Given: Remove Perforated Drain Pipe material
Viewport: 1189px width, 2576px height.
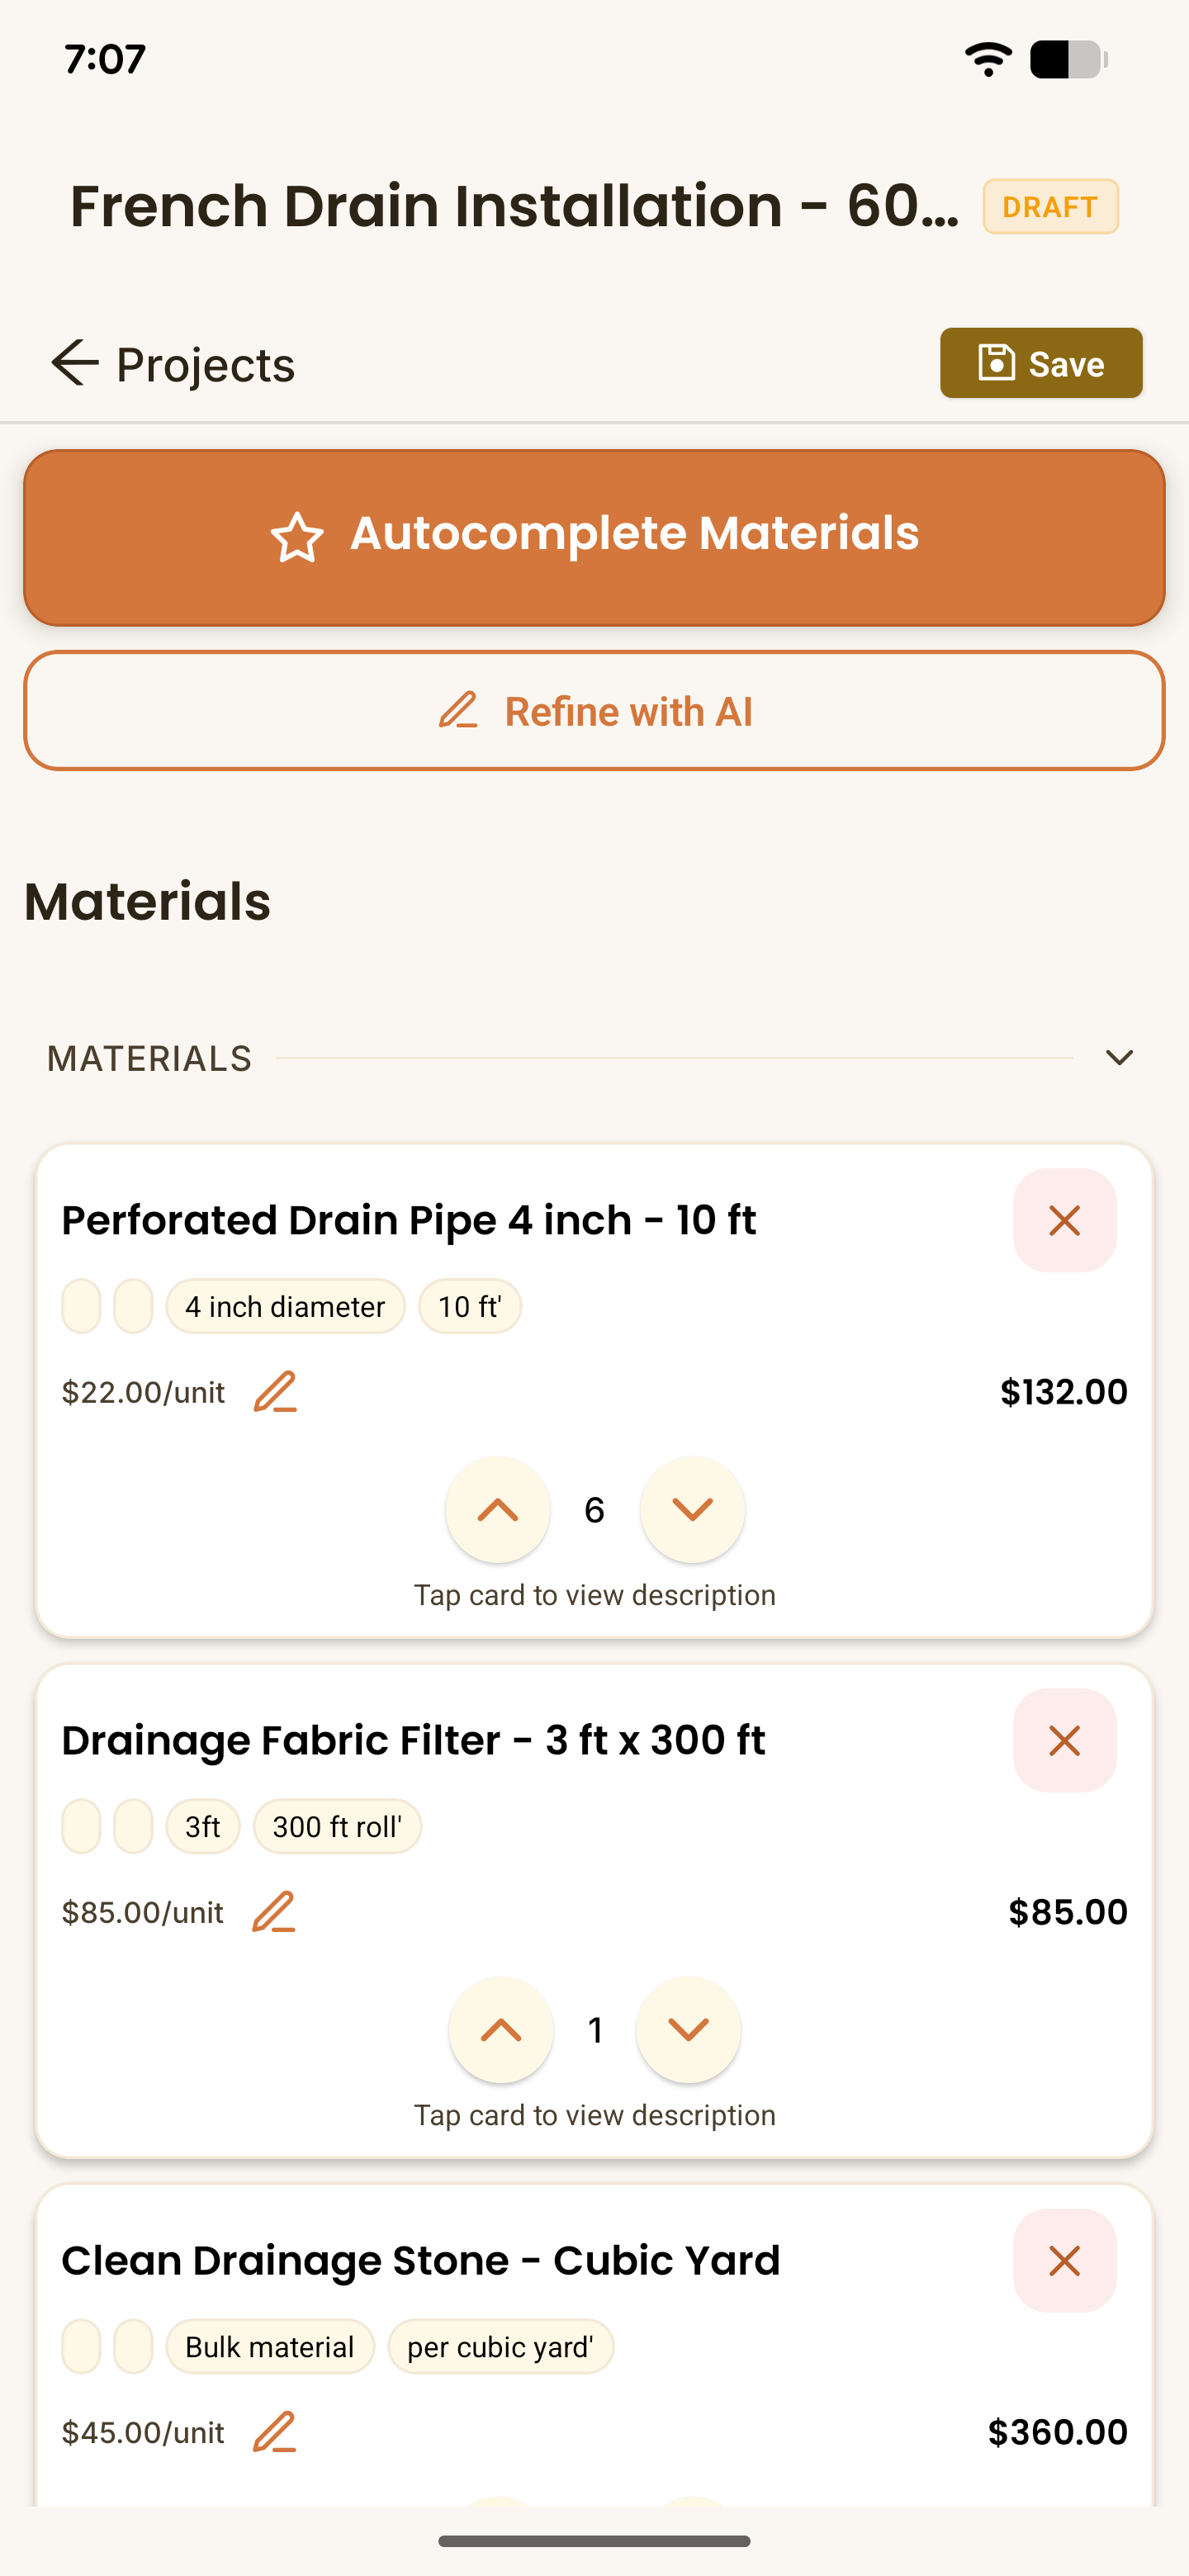Looking at the screenshot, I should 1064,1220.
